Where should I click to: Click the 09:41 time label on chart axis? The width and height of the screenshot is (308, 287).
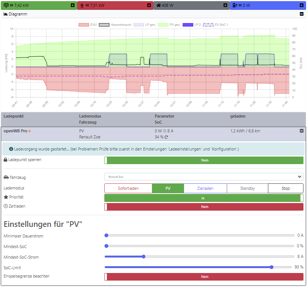point(15,104)
